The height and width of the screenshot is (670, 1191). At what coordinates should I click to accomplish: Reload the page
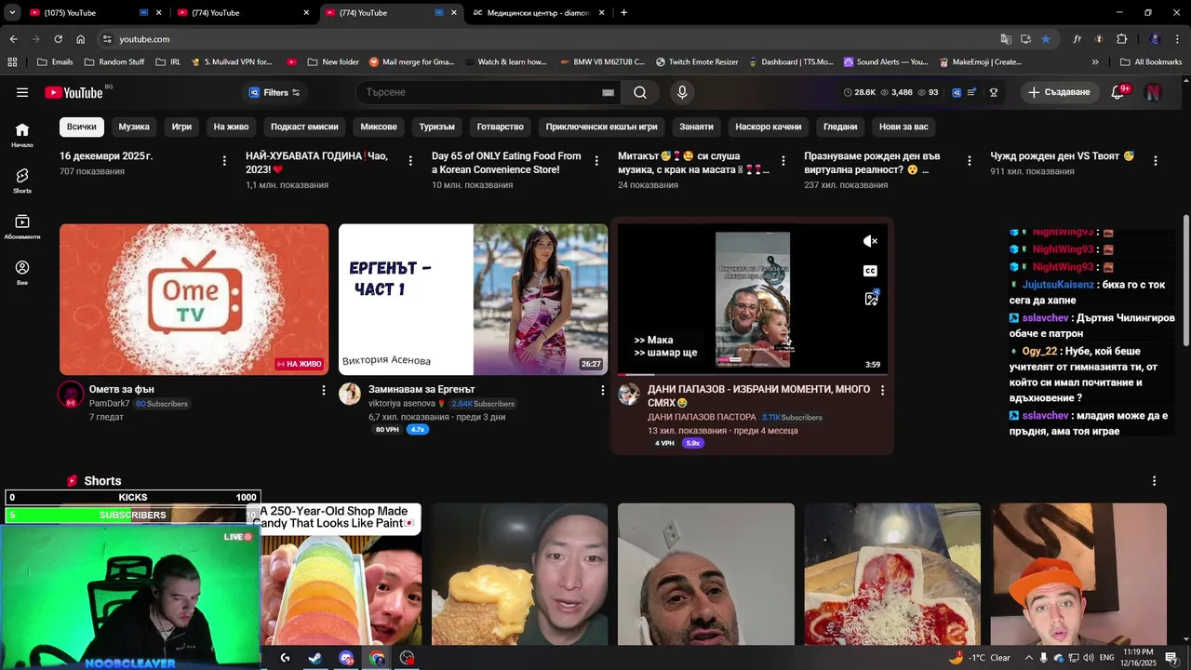(x=58, y=39)
